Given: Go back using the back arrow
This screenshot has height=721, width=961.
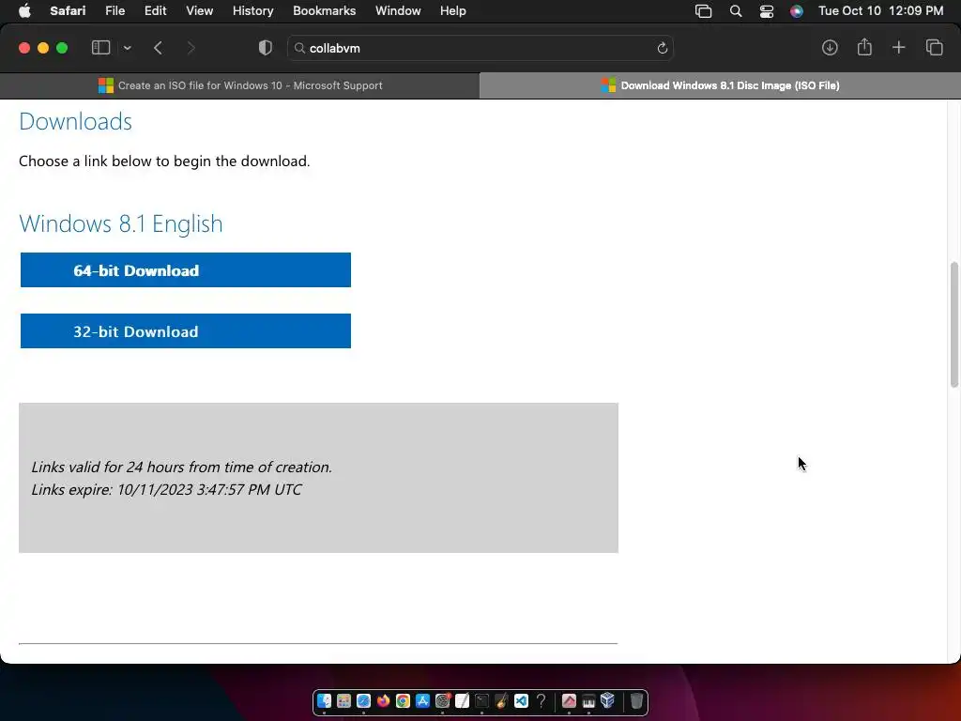Looking at the screenshot, I should (x=158, y=48).
